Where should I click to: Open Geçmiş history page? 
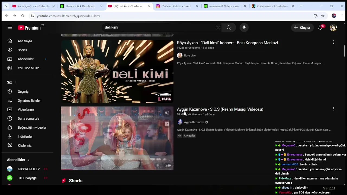(23, 92)
